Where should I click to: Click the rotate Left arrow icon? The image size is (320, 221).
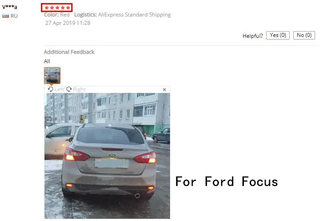pos(50,89)
